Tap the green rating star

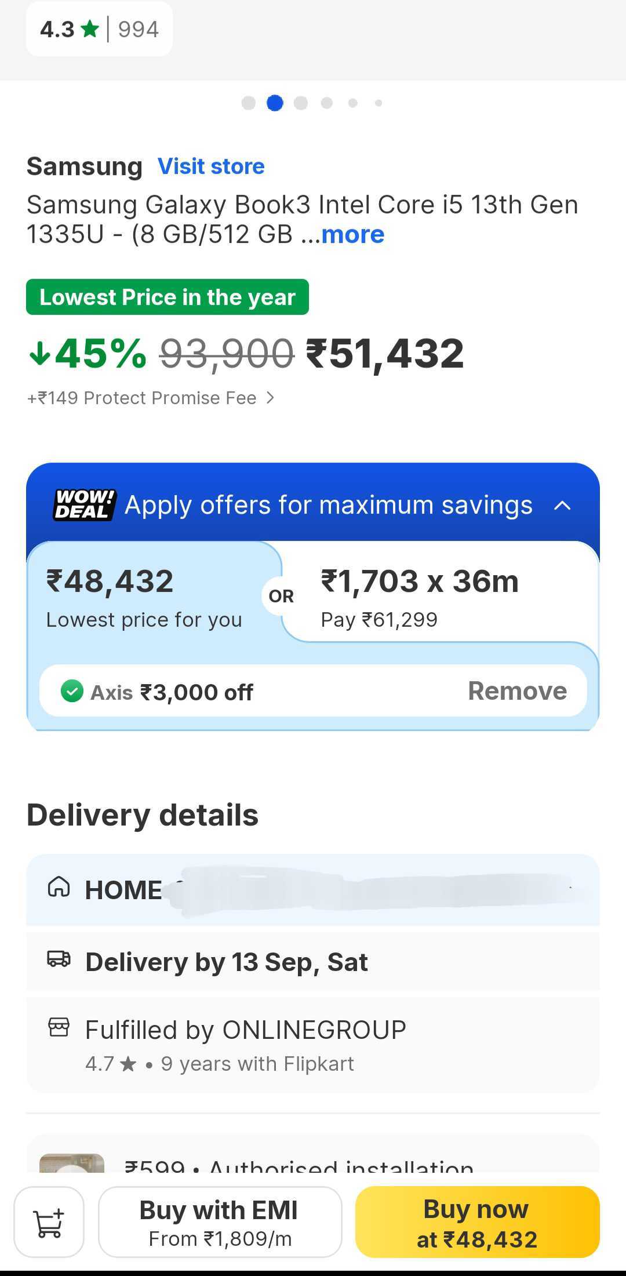[90, 28]
